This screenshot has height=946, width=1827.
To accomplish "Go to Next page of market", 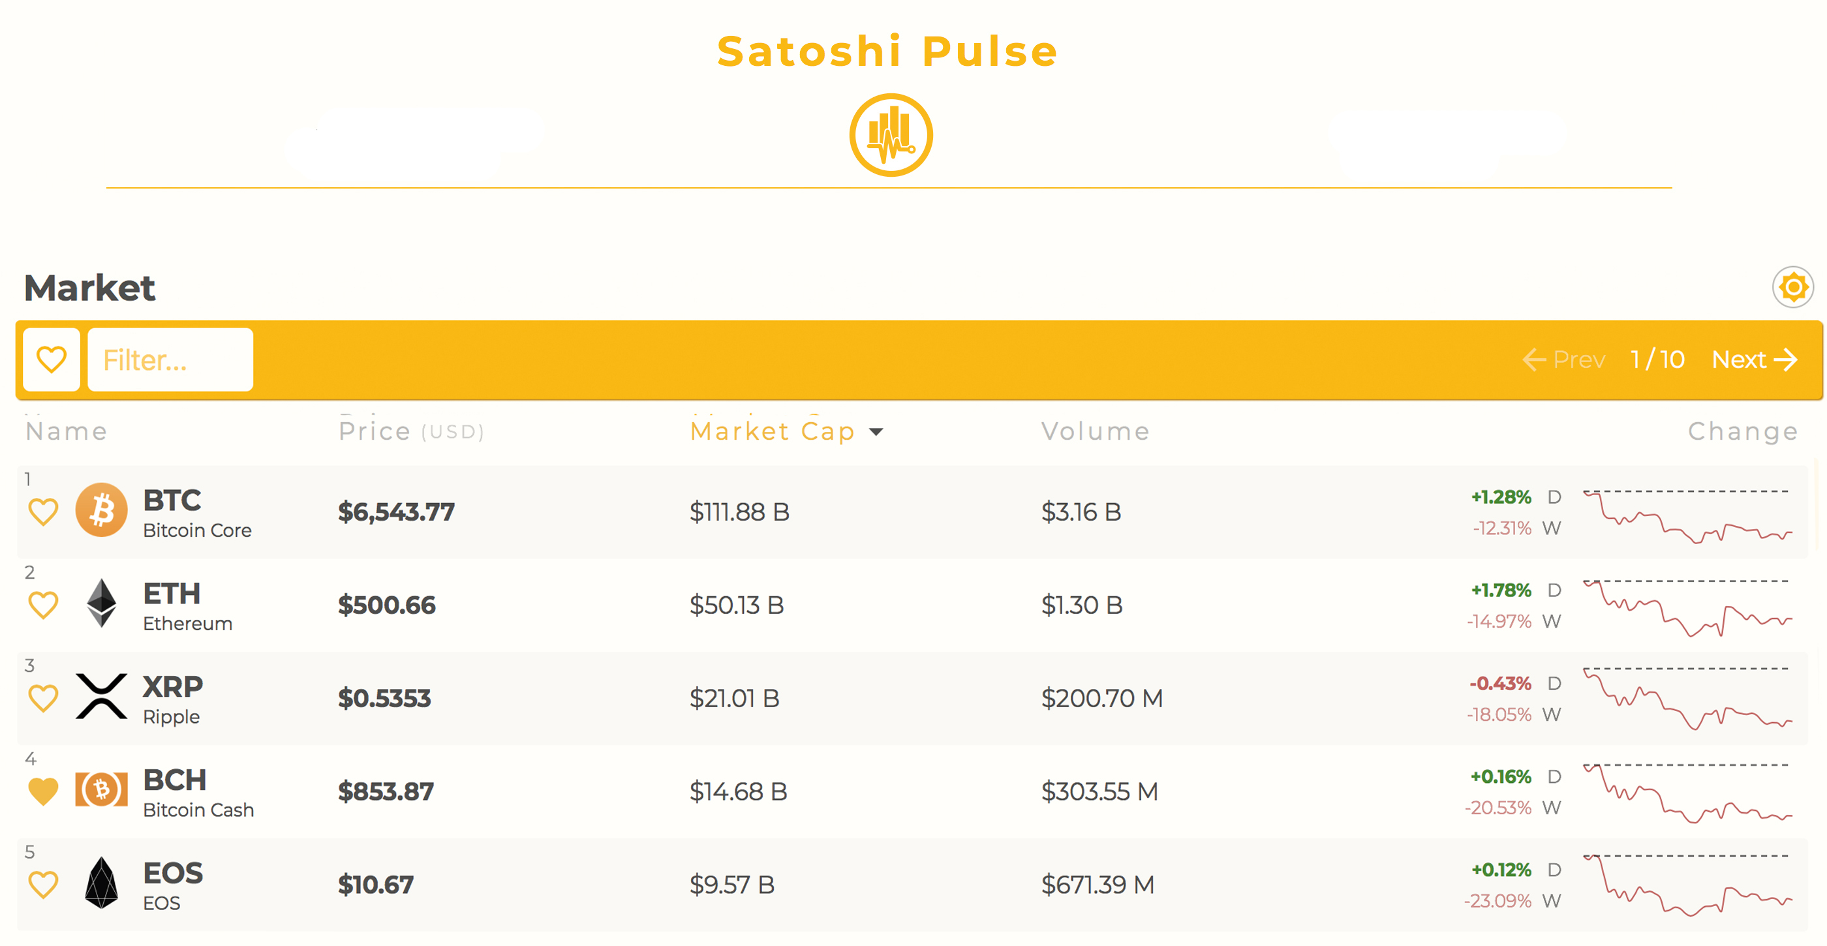I will point(1755,359).
